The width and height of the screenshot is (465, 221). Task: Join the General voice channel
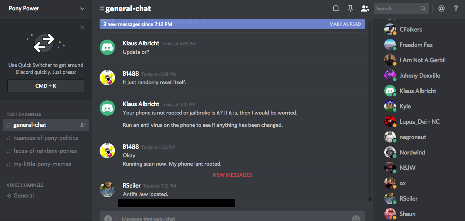(x=23, y=195)
